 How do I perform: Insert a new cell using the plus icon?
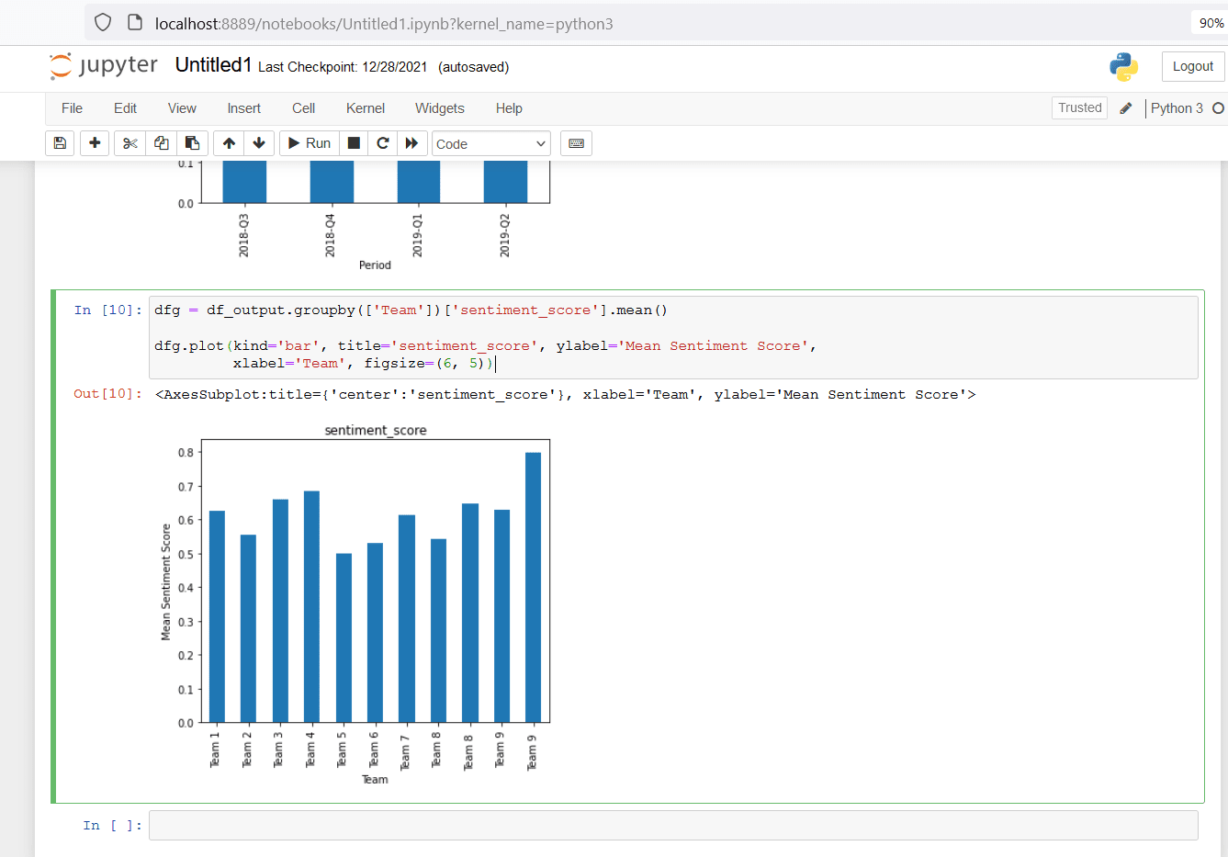(94, 142)
